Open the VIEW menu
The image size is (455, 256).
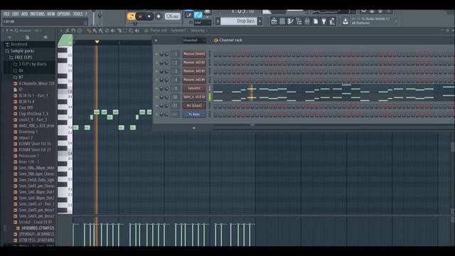[50, 14]
